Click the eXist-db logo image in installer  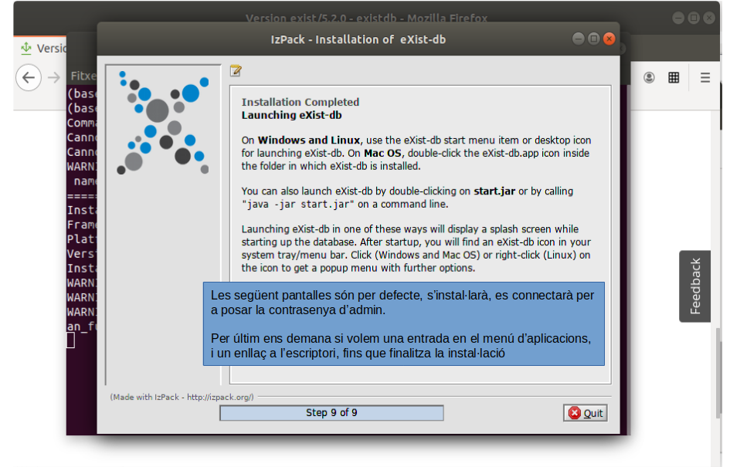tap(163, 123)
